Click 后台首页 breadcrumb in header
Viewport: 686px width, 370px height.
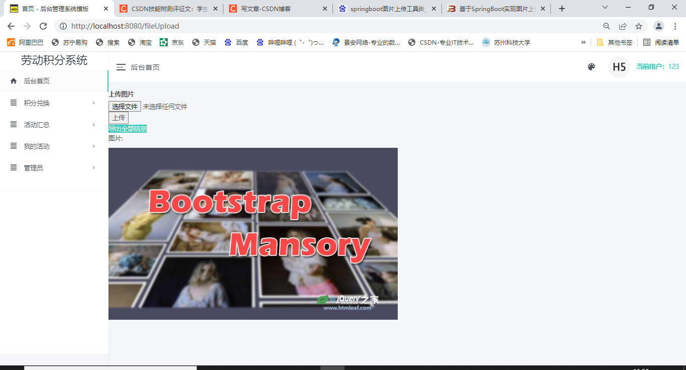145,67
